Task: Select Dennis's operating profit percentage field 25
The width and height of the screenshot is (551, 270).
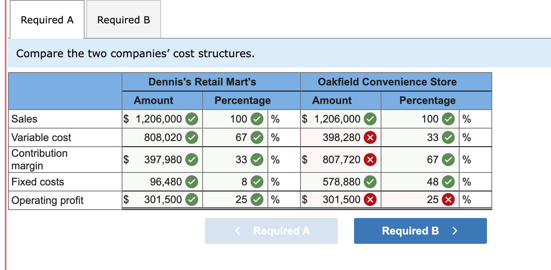Action: (235, 200)
